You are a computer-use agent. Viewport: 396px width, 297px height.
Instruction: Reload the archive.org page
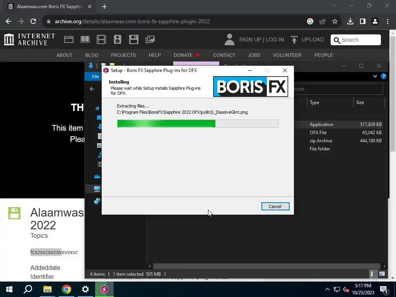(33, 22)
